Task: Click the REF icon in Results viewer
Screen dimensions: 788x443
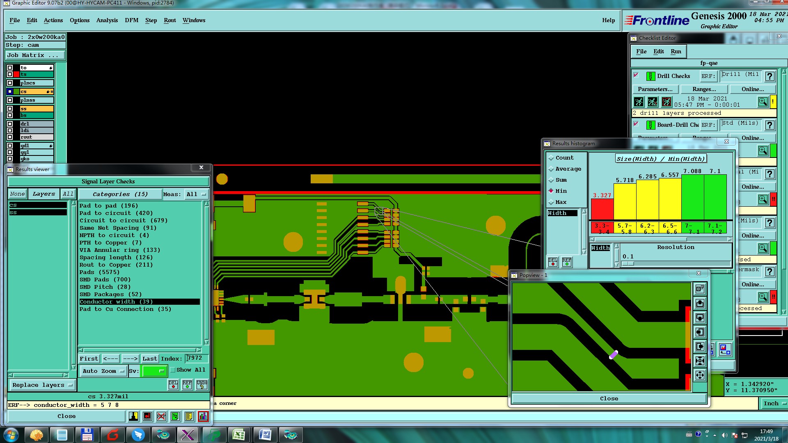Action: [x=187, y=384]
